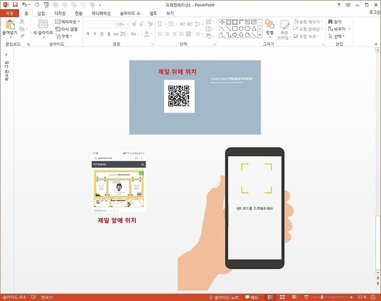Screen dimensions: 381x301
Task: Switch to the Slide Show (슬라이드 쇼) tab
Action: (x=130, y=13)
